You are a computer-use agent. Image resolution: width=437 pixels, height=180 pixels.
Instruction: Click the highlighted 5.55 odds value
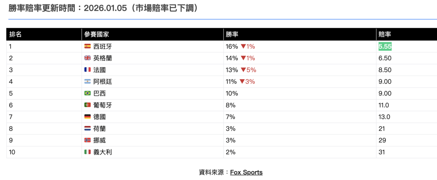385,46
